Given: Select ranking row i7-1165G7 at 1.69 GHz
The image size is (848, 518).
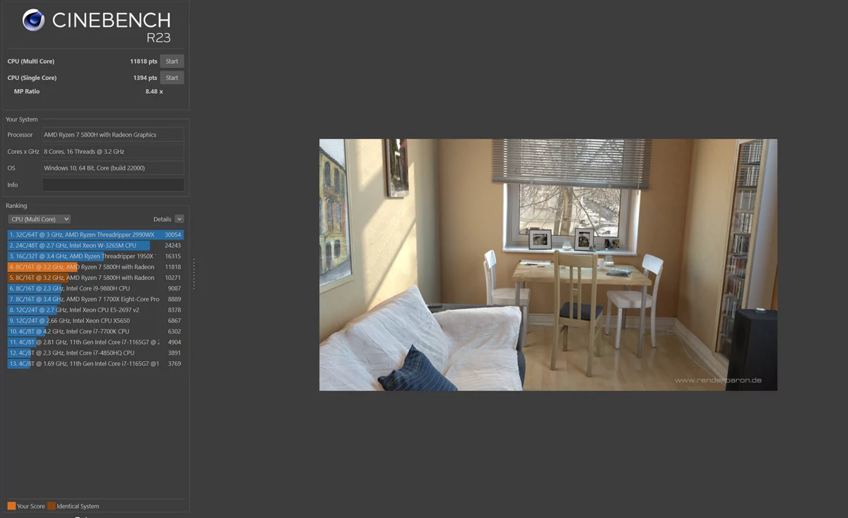Looking at the screenshot, I should pyautogui.click(x=95, y=363).
